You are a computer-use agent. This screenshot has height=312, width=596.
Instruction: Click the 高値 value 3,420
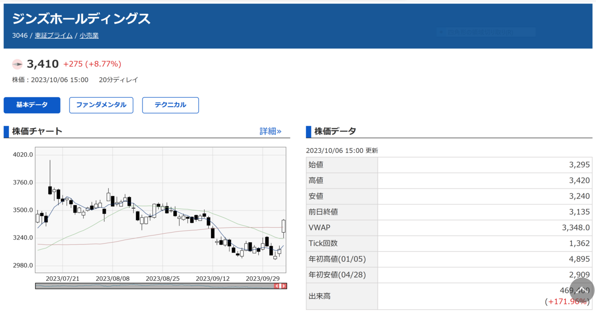tap(580, 181)
